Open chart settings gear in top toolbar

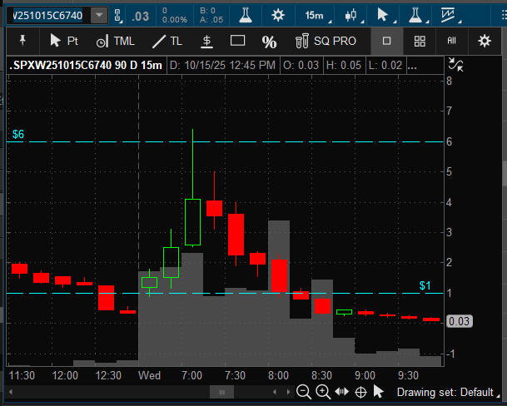click(278, 15)
